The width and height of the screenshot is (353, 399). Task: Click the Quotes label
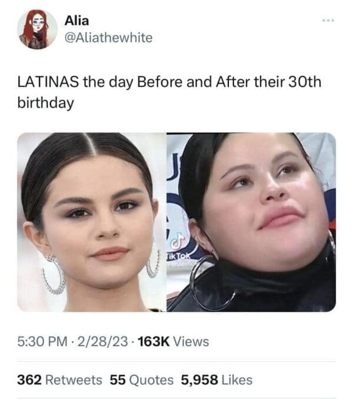151,380
